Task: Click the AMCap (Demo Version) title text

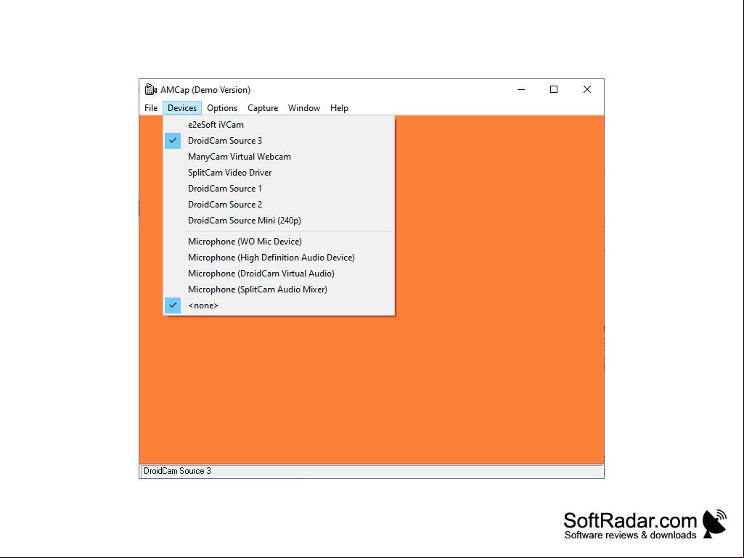Action: [x=205, y=90]
